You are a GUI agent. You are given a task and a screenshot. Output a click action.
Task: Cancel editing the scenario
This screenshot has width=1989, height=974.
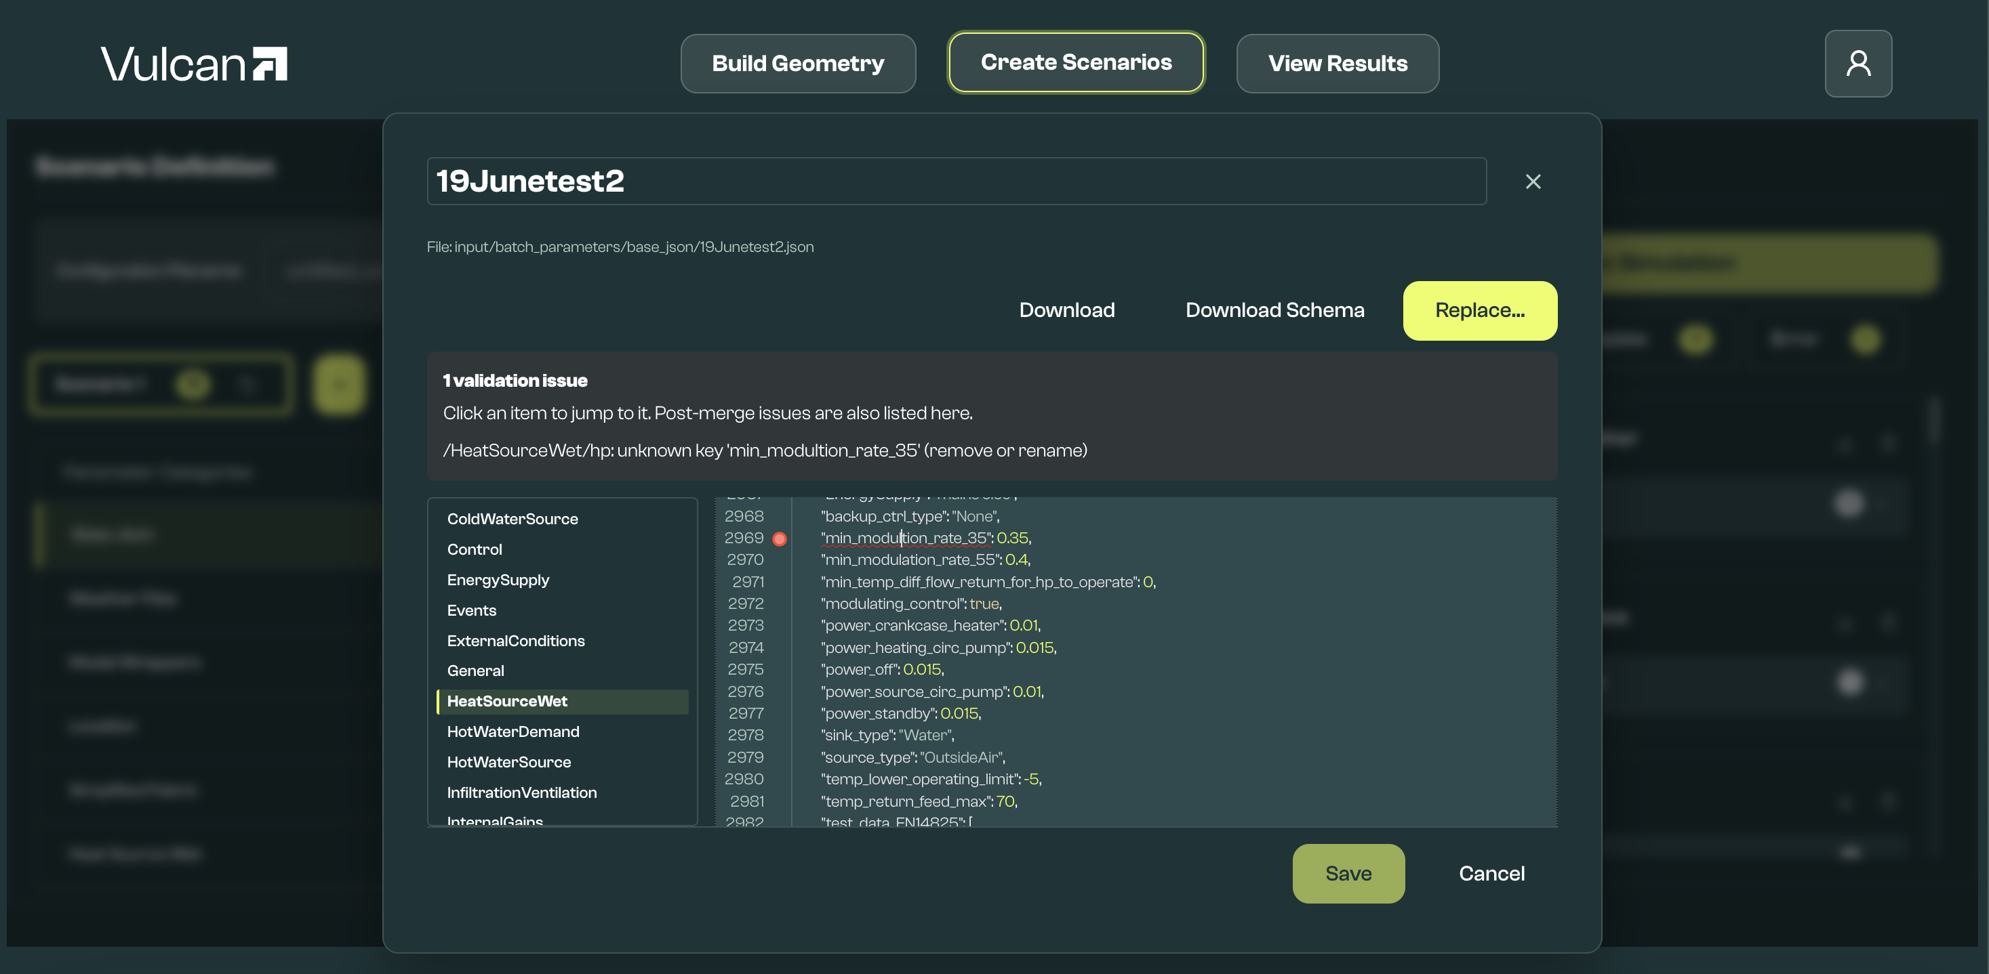[1490, 873]
